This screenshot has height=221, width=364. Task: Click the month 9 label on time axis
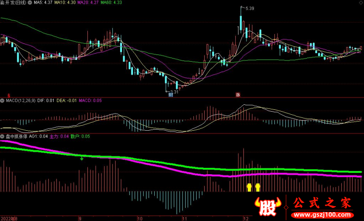click(x=80, y=218)
